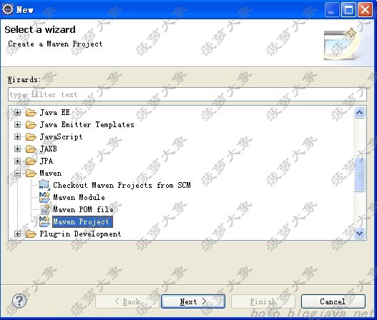The height and width of the screenshot is (320, 377).
Task: Click the Maven Module wizard icon
Action: click(44, 197)
